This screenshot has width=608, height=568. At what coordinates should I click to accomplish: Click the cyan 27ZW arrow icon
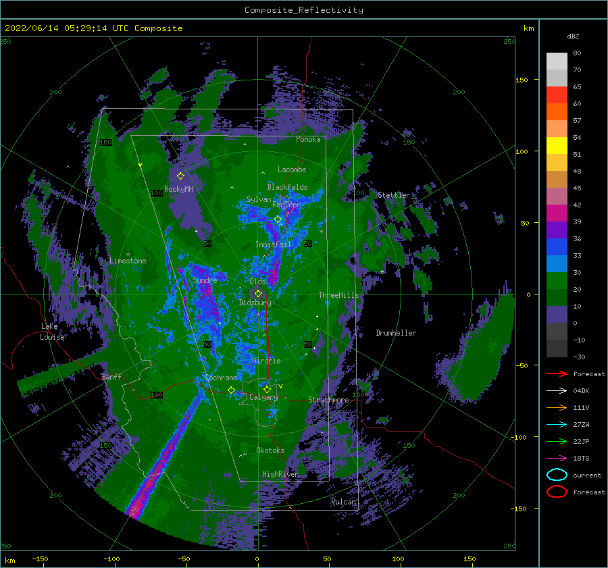[x=557, y=425]
